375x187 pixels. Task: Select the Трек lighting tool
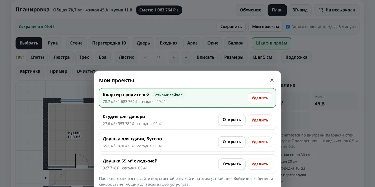84,57
